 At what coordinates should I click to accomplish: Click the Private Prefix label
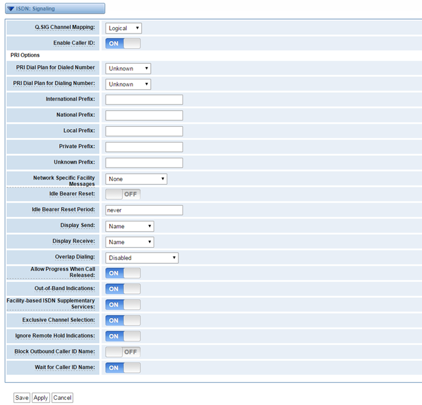click(77, 146)
